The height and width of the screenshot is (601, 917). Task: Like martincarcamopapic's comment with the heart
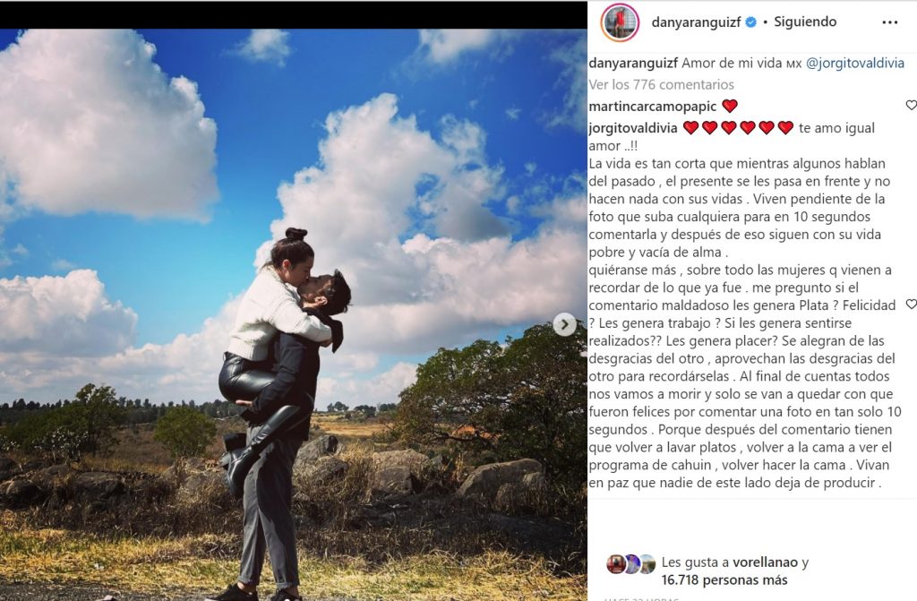(911, 106)
